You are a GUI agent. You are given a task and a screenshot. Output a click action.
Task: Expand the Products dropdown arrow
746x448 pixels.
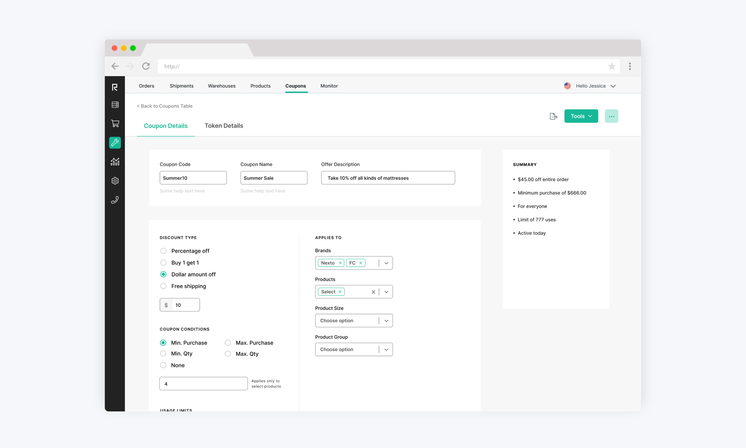coord(386,292)
